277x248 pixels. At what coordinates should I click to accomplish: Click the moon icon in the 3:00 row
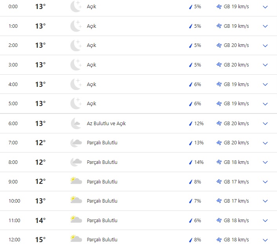click(x=76, y=65)
